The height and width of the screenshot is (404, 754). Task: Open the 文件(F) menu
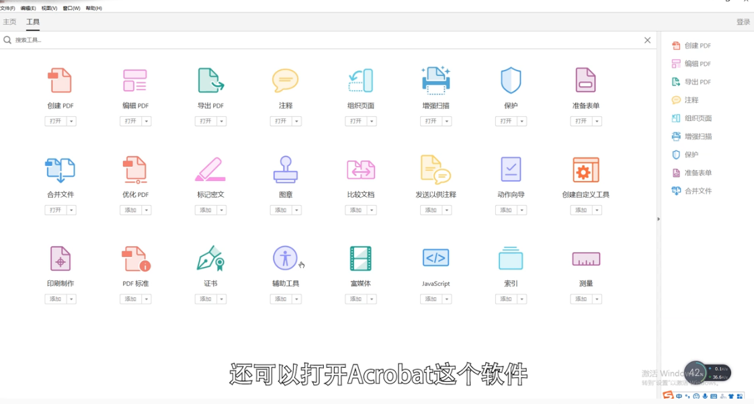tap(7, 8)
